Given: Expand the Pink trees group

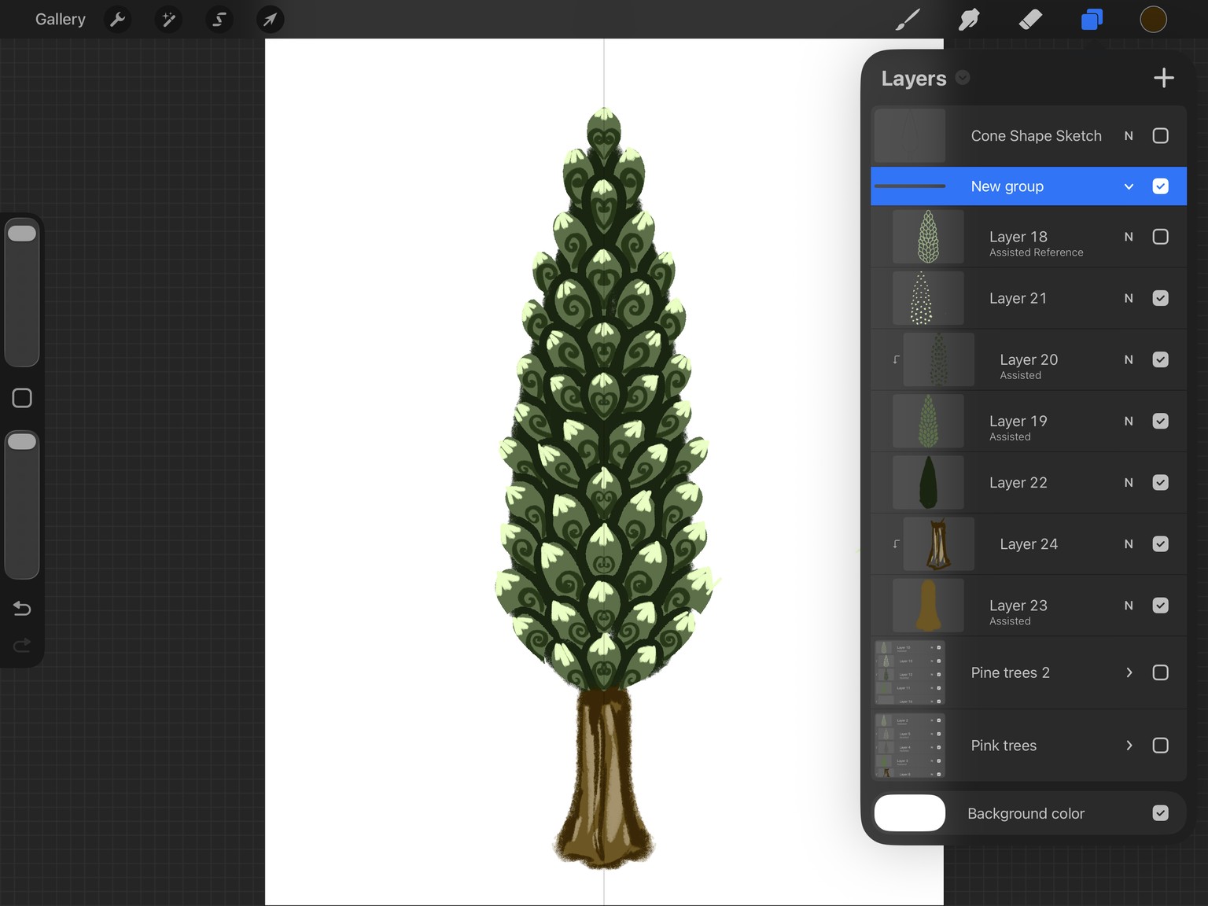Looking at the screenshot, I should (x=1129, y=746).
